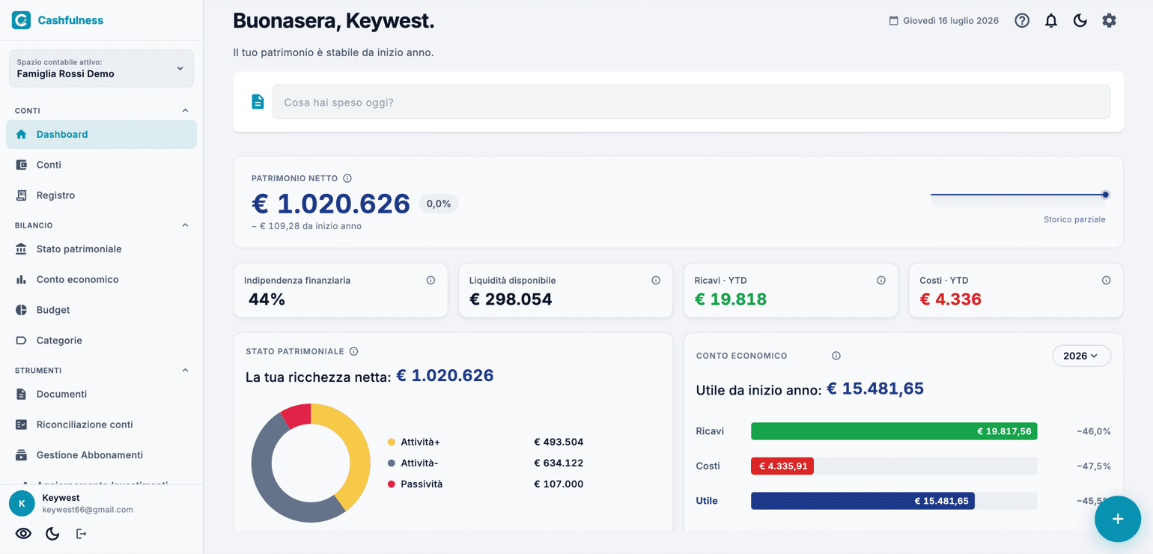Click the € 493.504 Attività+ amount
Viewport: 1153px width, 554px height.
tap(559, 442)
